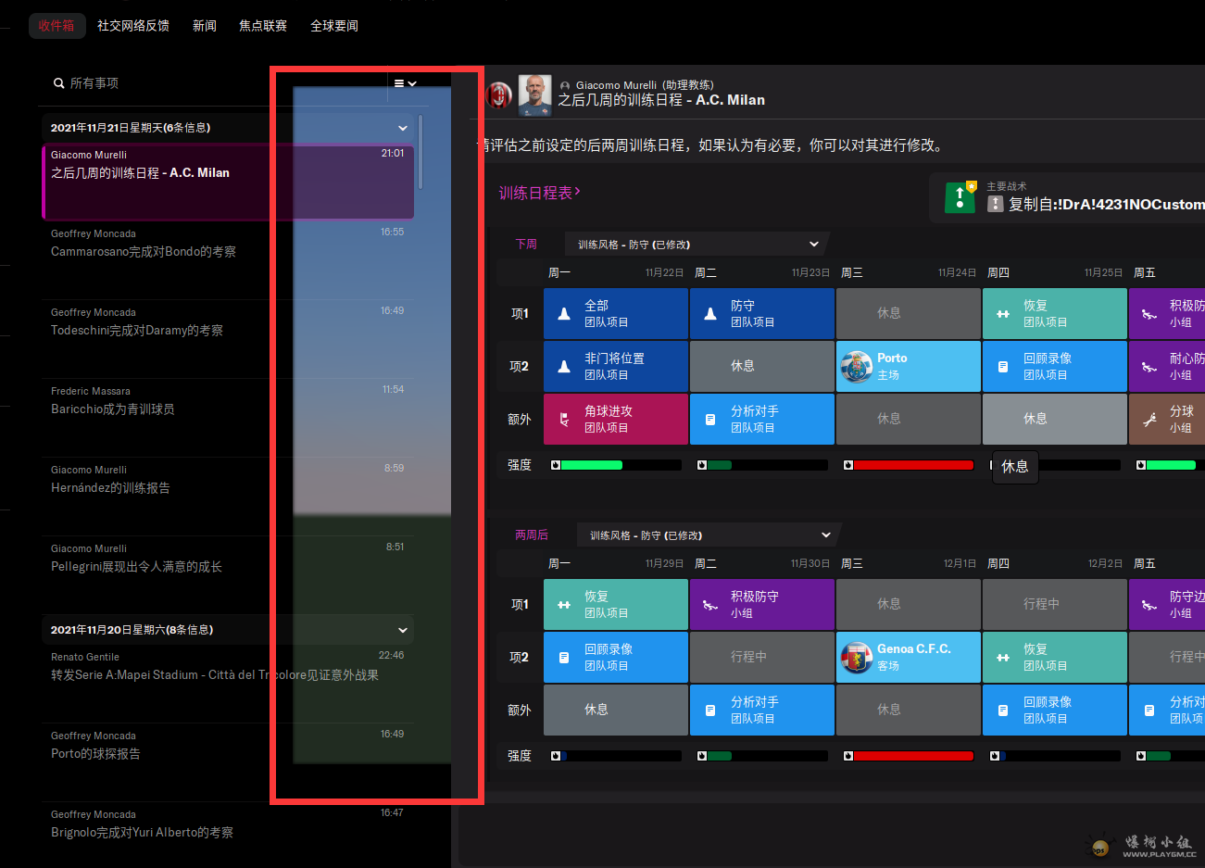The height and width of the screenshot is (868, 1205).
Task: Select the Genoa C.F.C. 客场 match slot
Action: [909, 658]
